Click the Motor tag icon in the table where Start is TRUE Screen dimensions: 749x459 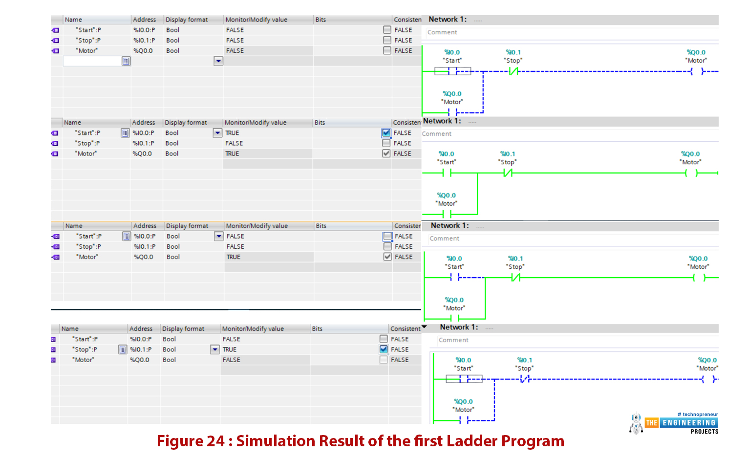(55, 153)
